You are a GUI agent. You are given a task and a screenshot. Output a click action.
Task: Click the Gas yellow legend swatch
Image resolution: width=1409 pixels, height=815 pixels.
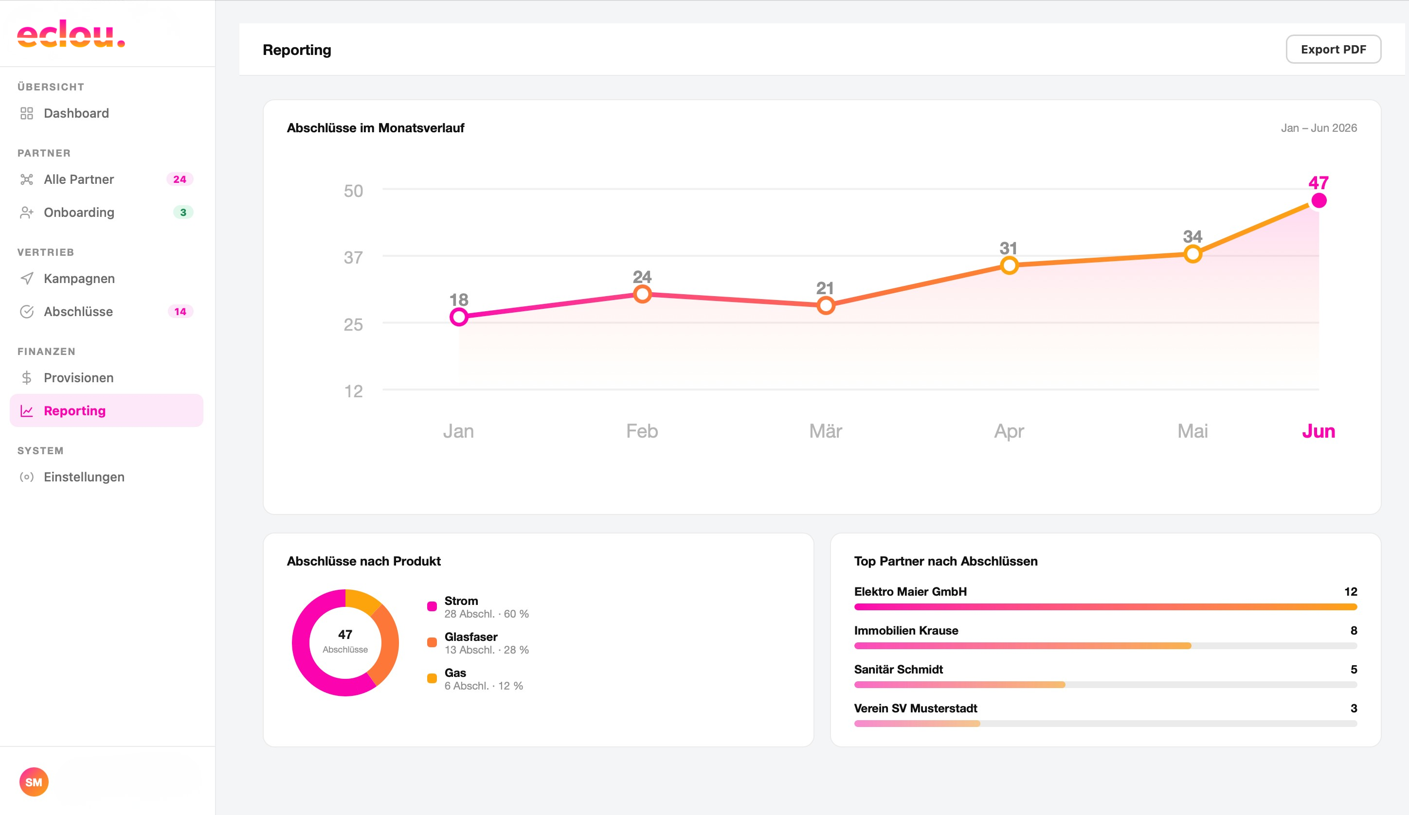(432, 679)
